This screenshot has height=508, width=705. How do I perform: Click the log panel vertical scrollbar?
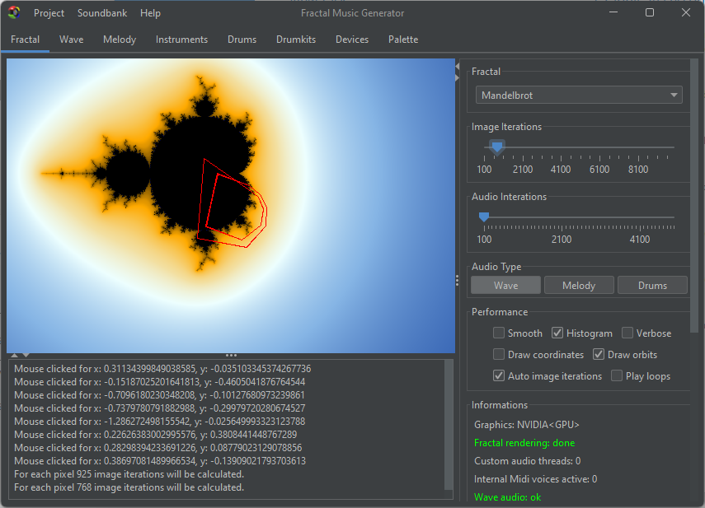449,424
